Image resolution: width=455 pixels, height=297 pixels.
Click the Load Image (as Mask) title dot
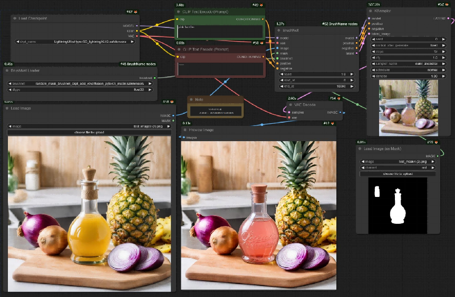(360, 148)
